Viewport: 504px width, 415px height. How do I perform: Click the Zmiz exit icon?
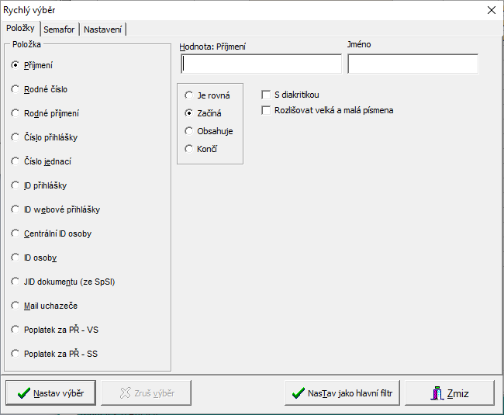coord(436,393)
